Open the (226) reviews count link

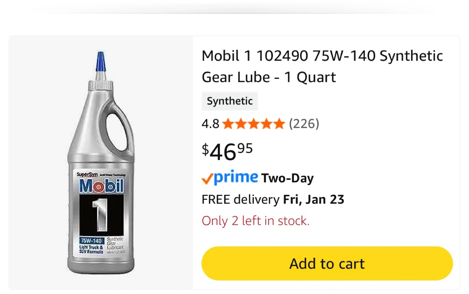pyautogui.click(x=304, y=124)
